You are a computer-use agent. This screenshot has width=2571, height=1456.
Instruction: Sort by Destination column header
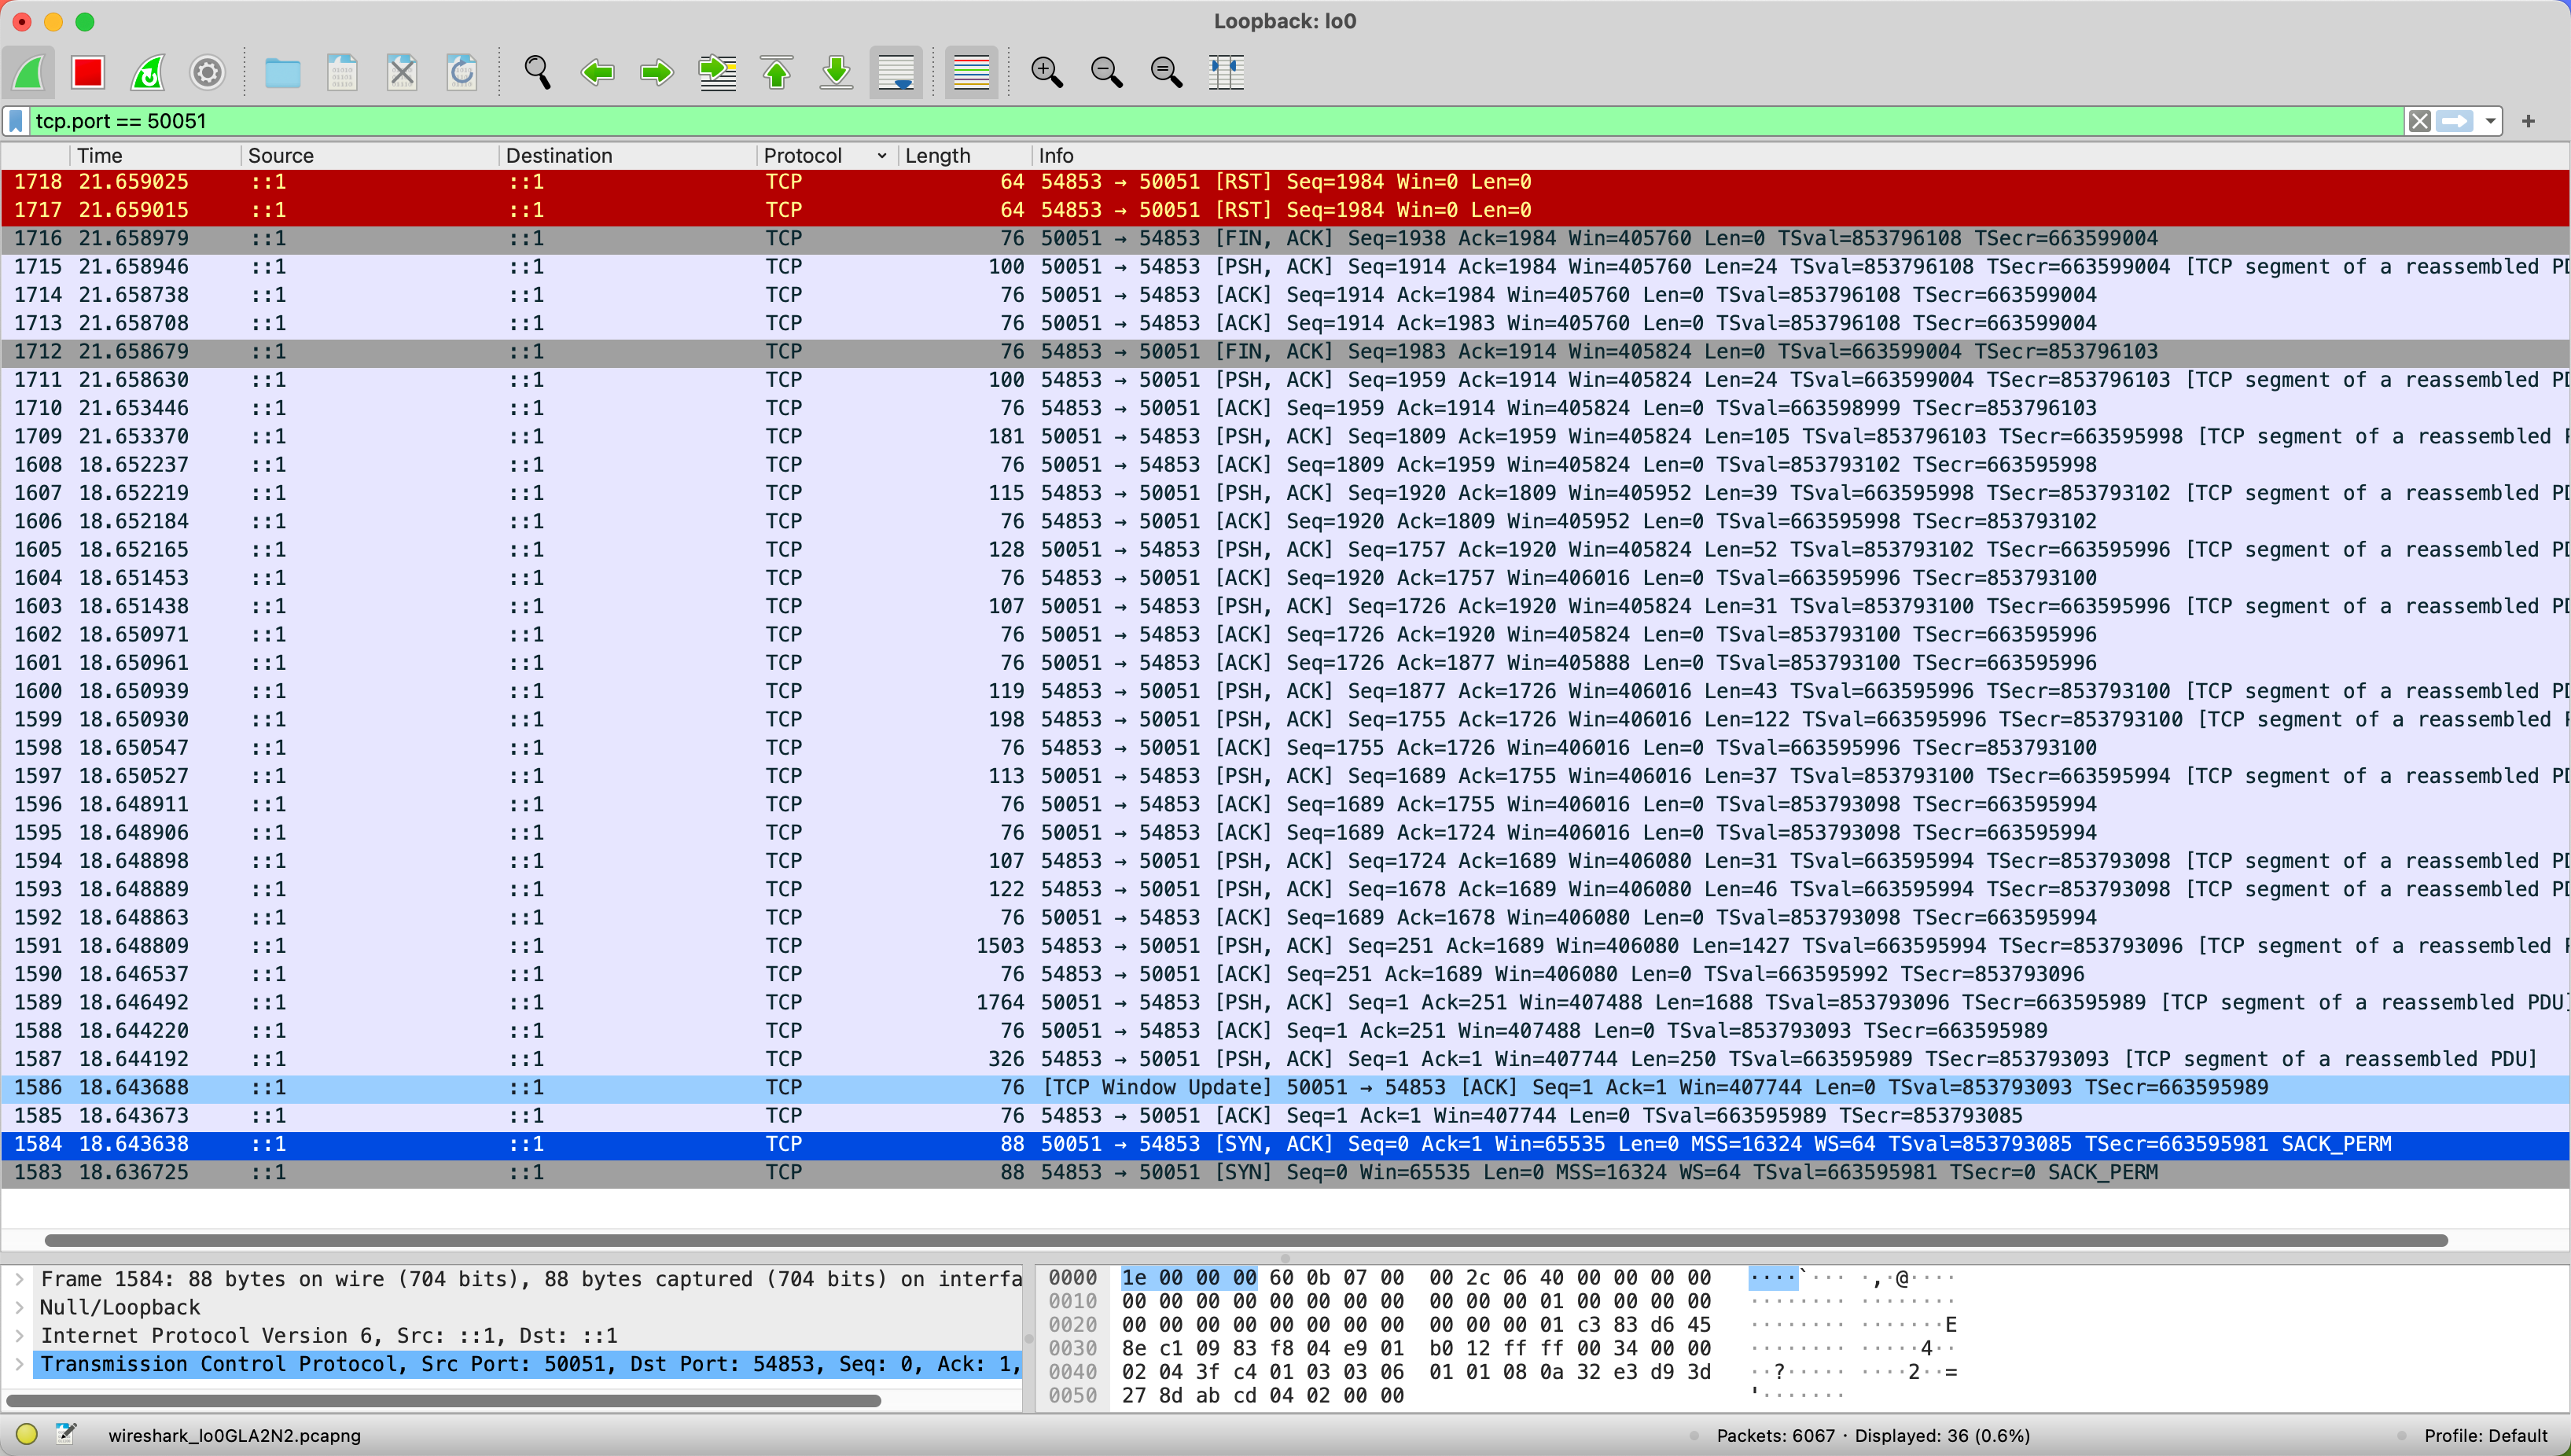627,156
